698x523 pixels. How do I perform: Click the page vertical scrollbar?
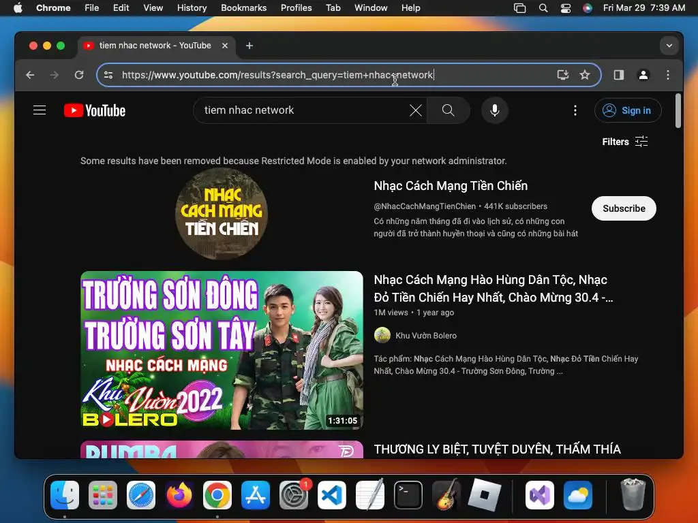[x=678, y=110]
